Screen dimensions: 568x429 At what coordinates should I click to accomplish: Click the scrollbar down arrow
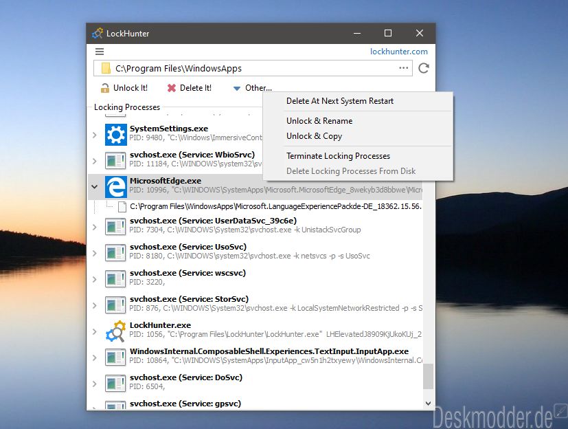(x=428, y=404)
